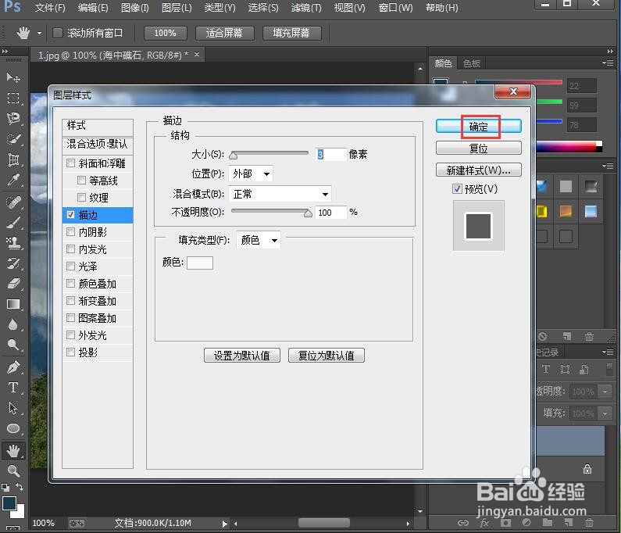Select the Healing Brush tool

13,202
